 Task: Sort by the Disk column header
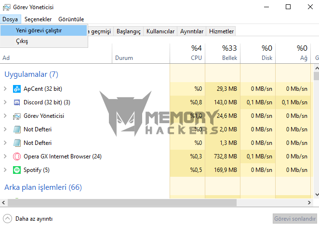[258, 53]
